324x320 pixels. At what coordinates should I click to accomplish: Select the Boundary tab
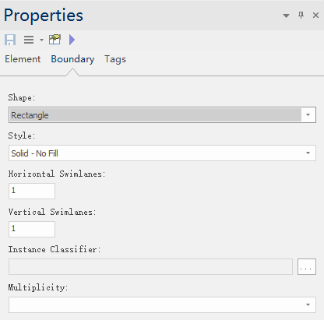tap(72, 59)
